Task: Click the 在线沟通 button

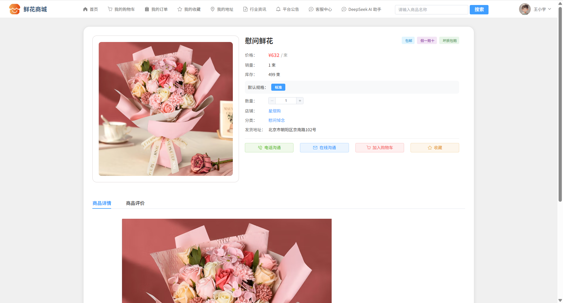Action: click(x=324, y=148)
